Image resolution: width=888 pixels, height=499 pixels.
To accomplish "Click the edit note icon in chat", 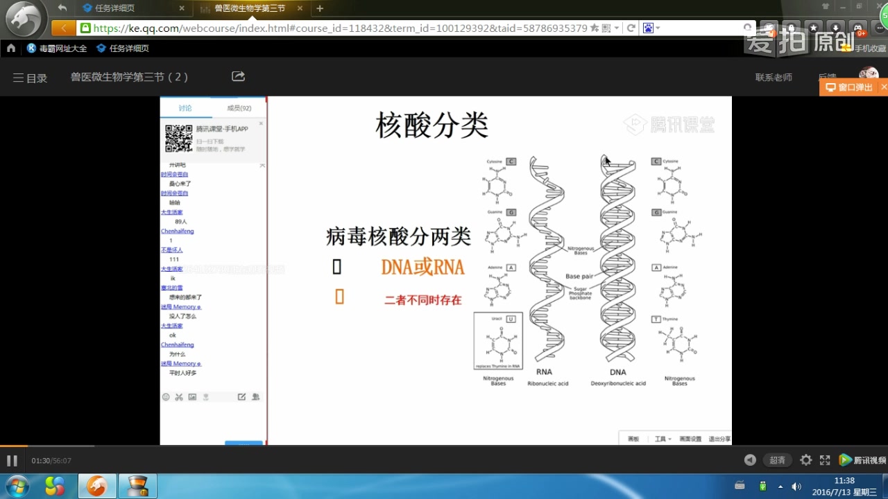I will pos(242,397).
